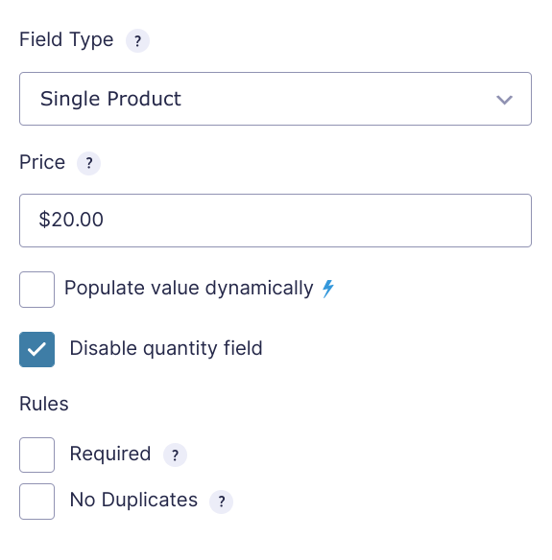Image resolution: width=552 pixels, height=560 pixels.
Task: Open the No Duplicates help icon
Action: click(x=222, y=502)
